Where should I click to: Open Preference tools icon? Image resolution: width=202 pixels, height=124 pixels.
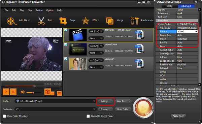coord(135,21)
